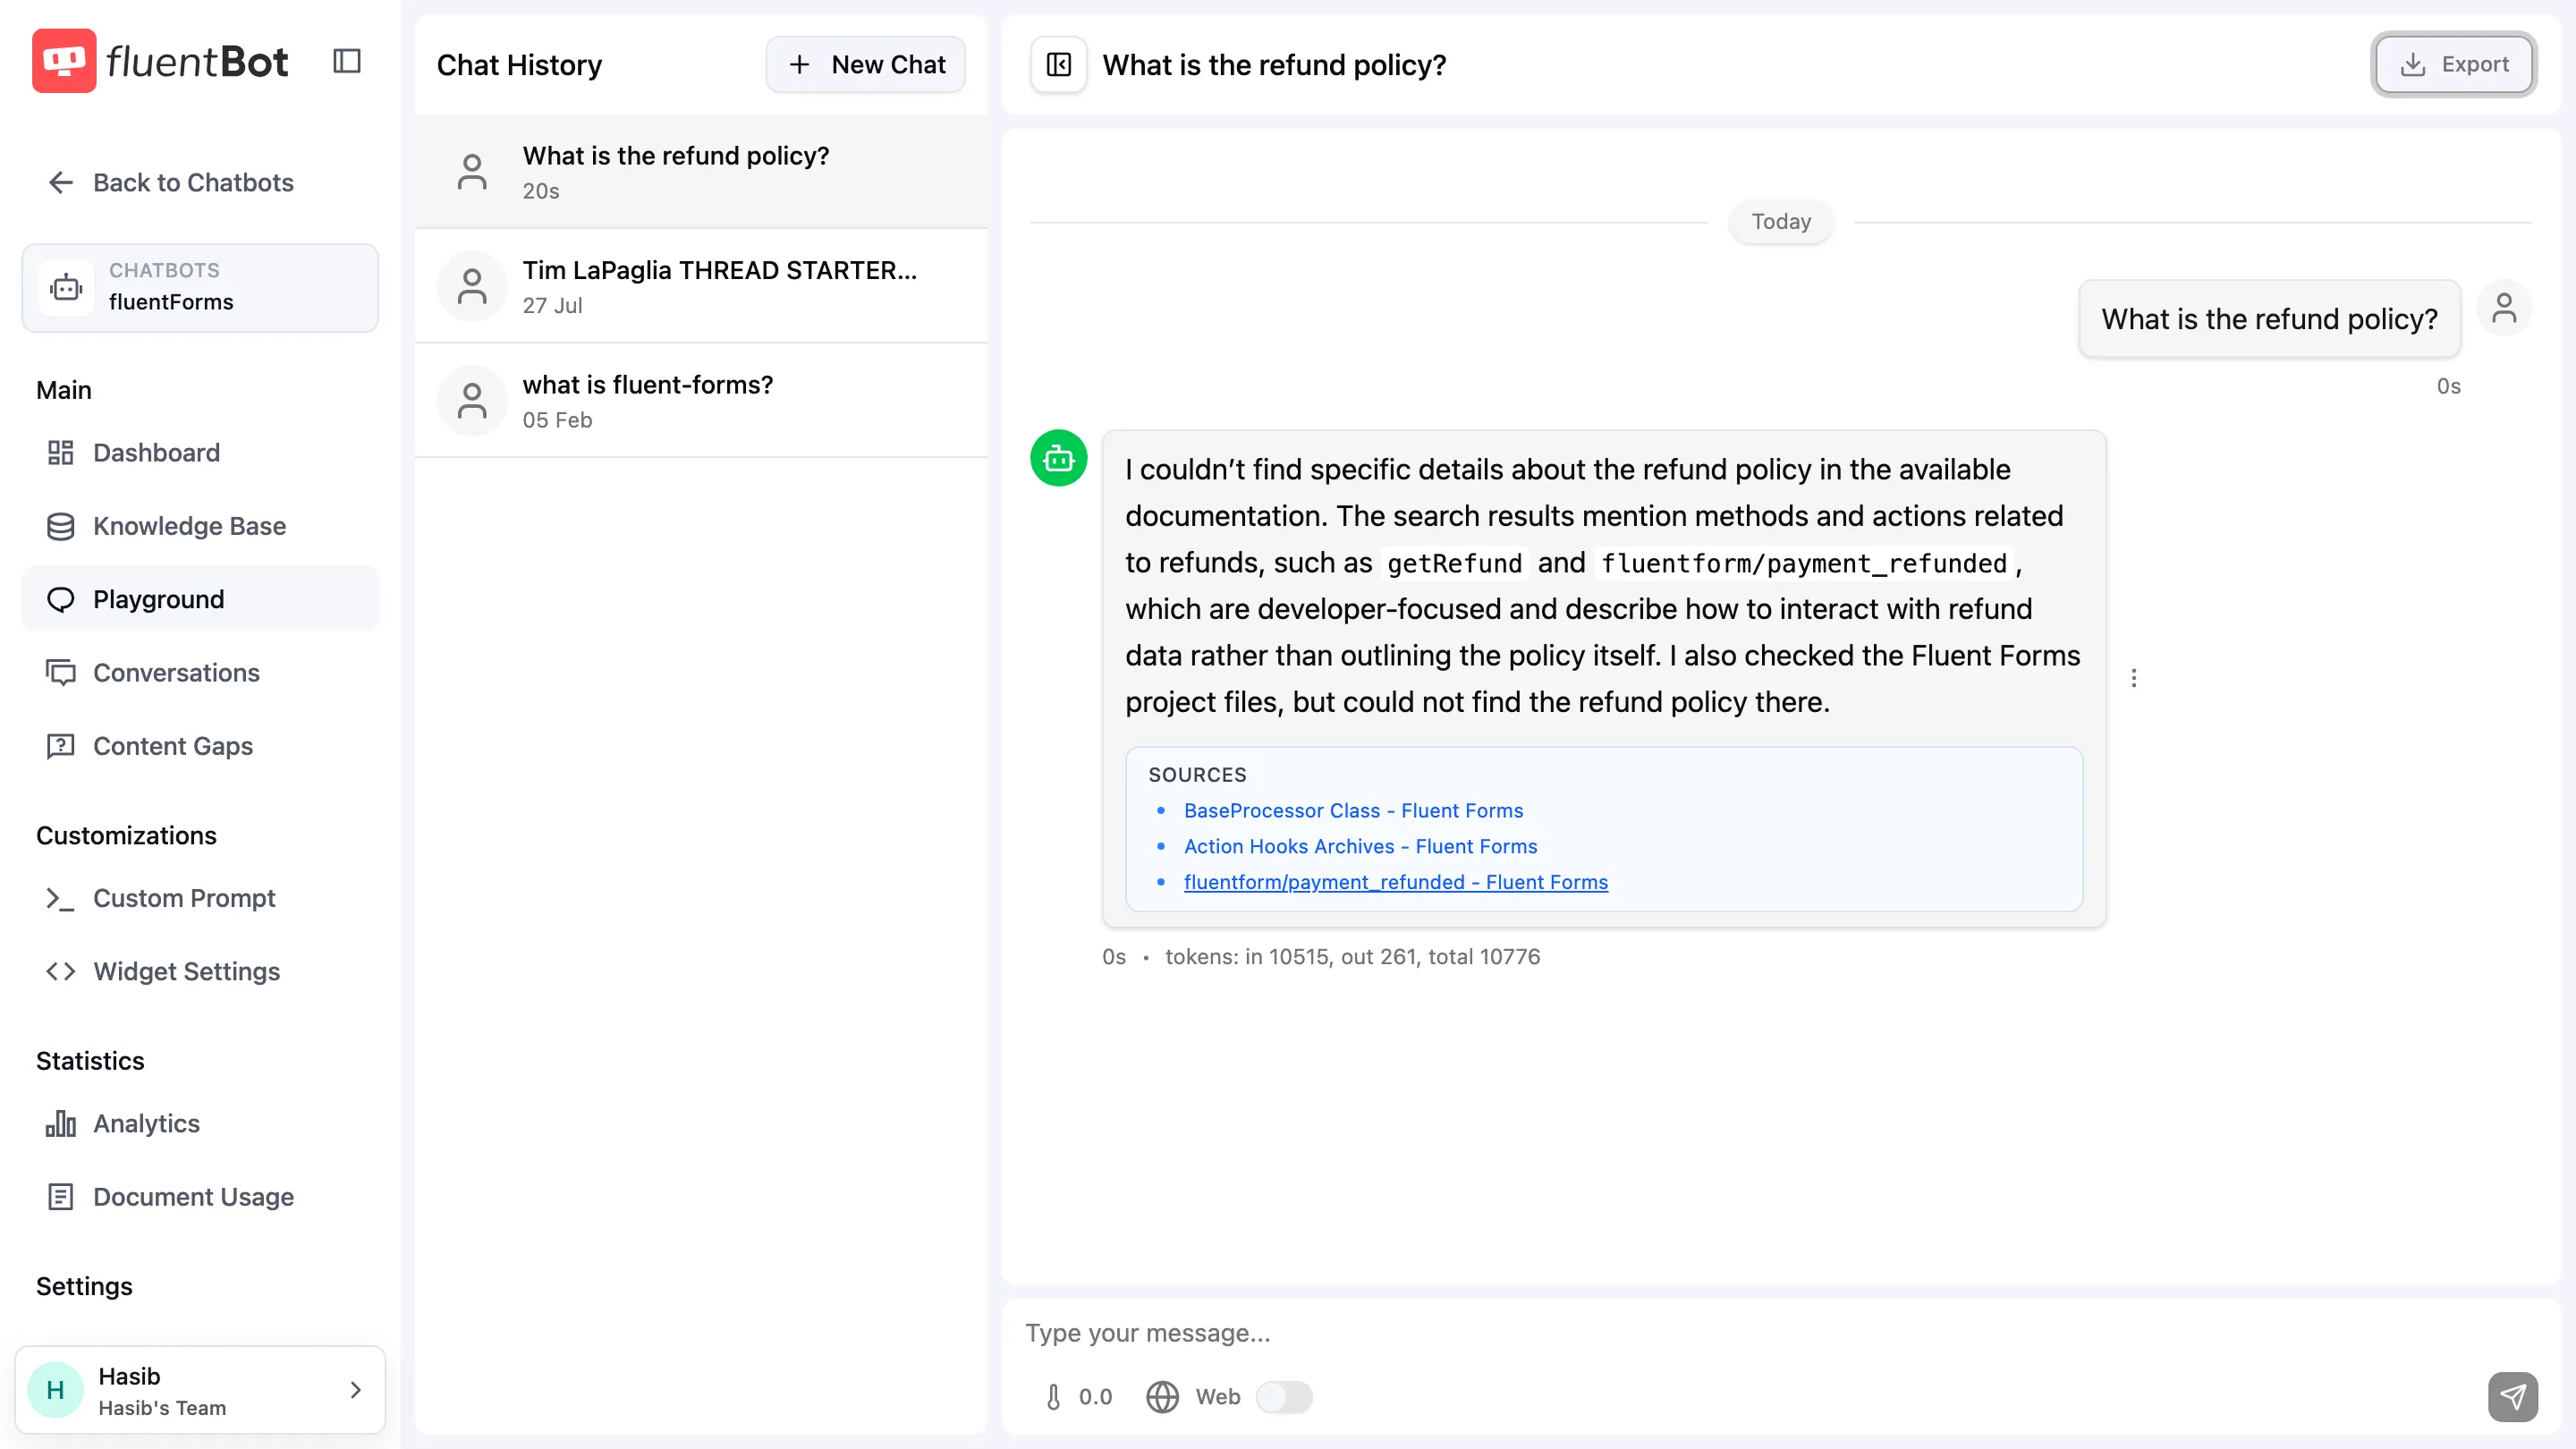This screenshot has width=2576, height=1449.
Task: Click the Settings section heading
Action: [84, 1286]
